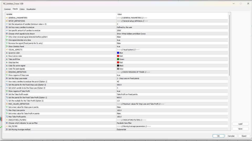Image resolution: width=252 pixels, height=141 pixels.
Task: Switch to the Visualization tab
Action: click(x=31, y=9)
